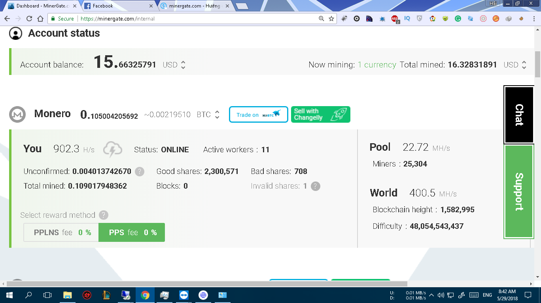Click the Monero balance 0.105004205692
The height and width of the screenshot is (303, 541).
(x=109, y=115)
